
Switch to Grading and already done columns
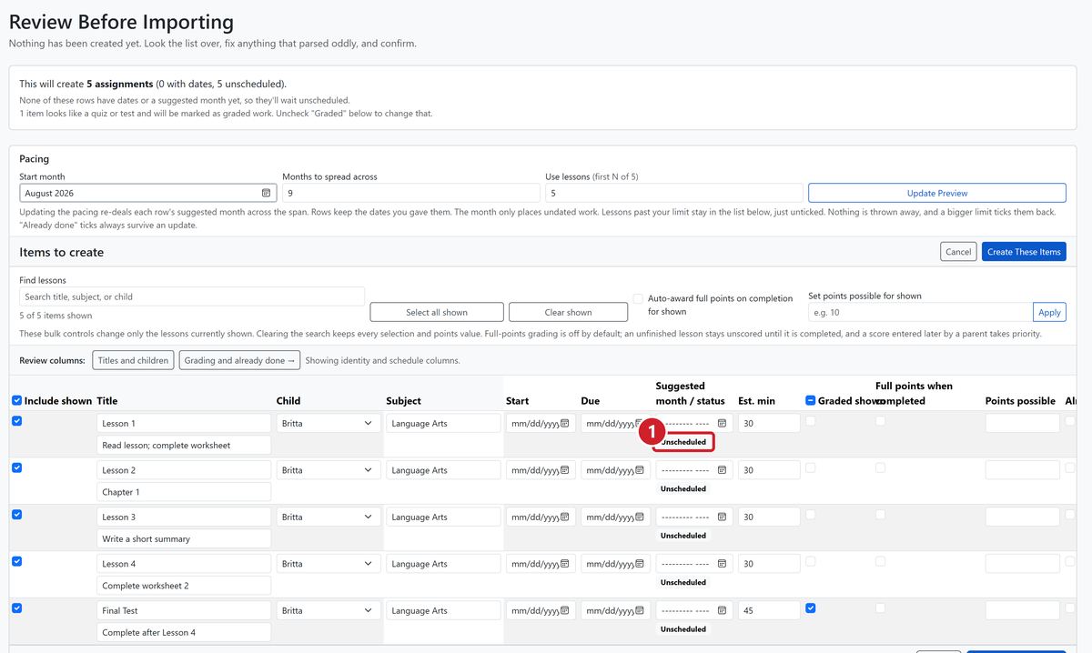click(239, 360)
